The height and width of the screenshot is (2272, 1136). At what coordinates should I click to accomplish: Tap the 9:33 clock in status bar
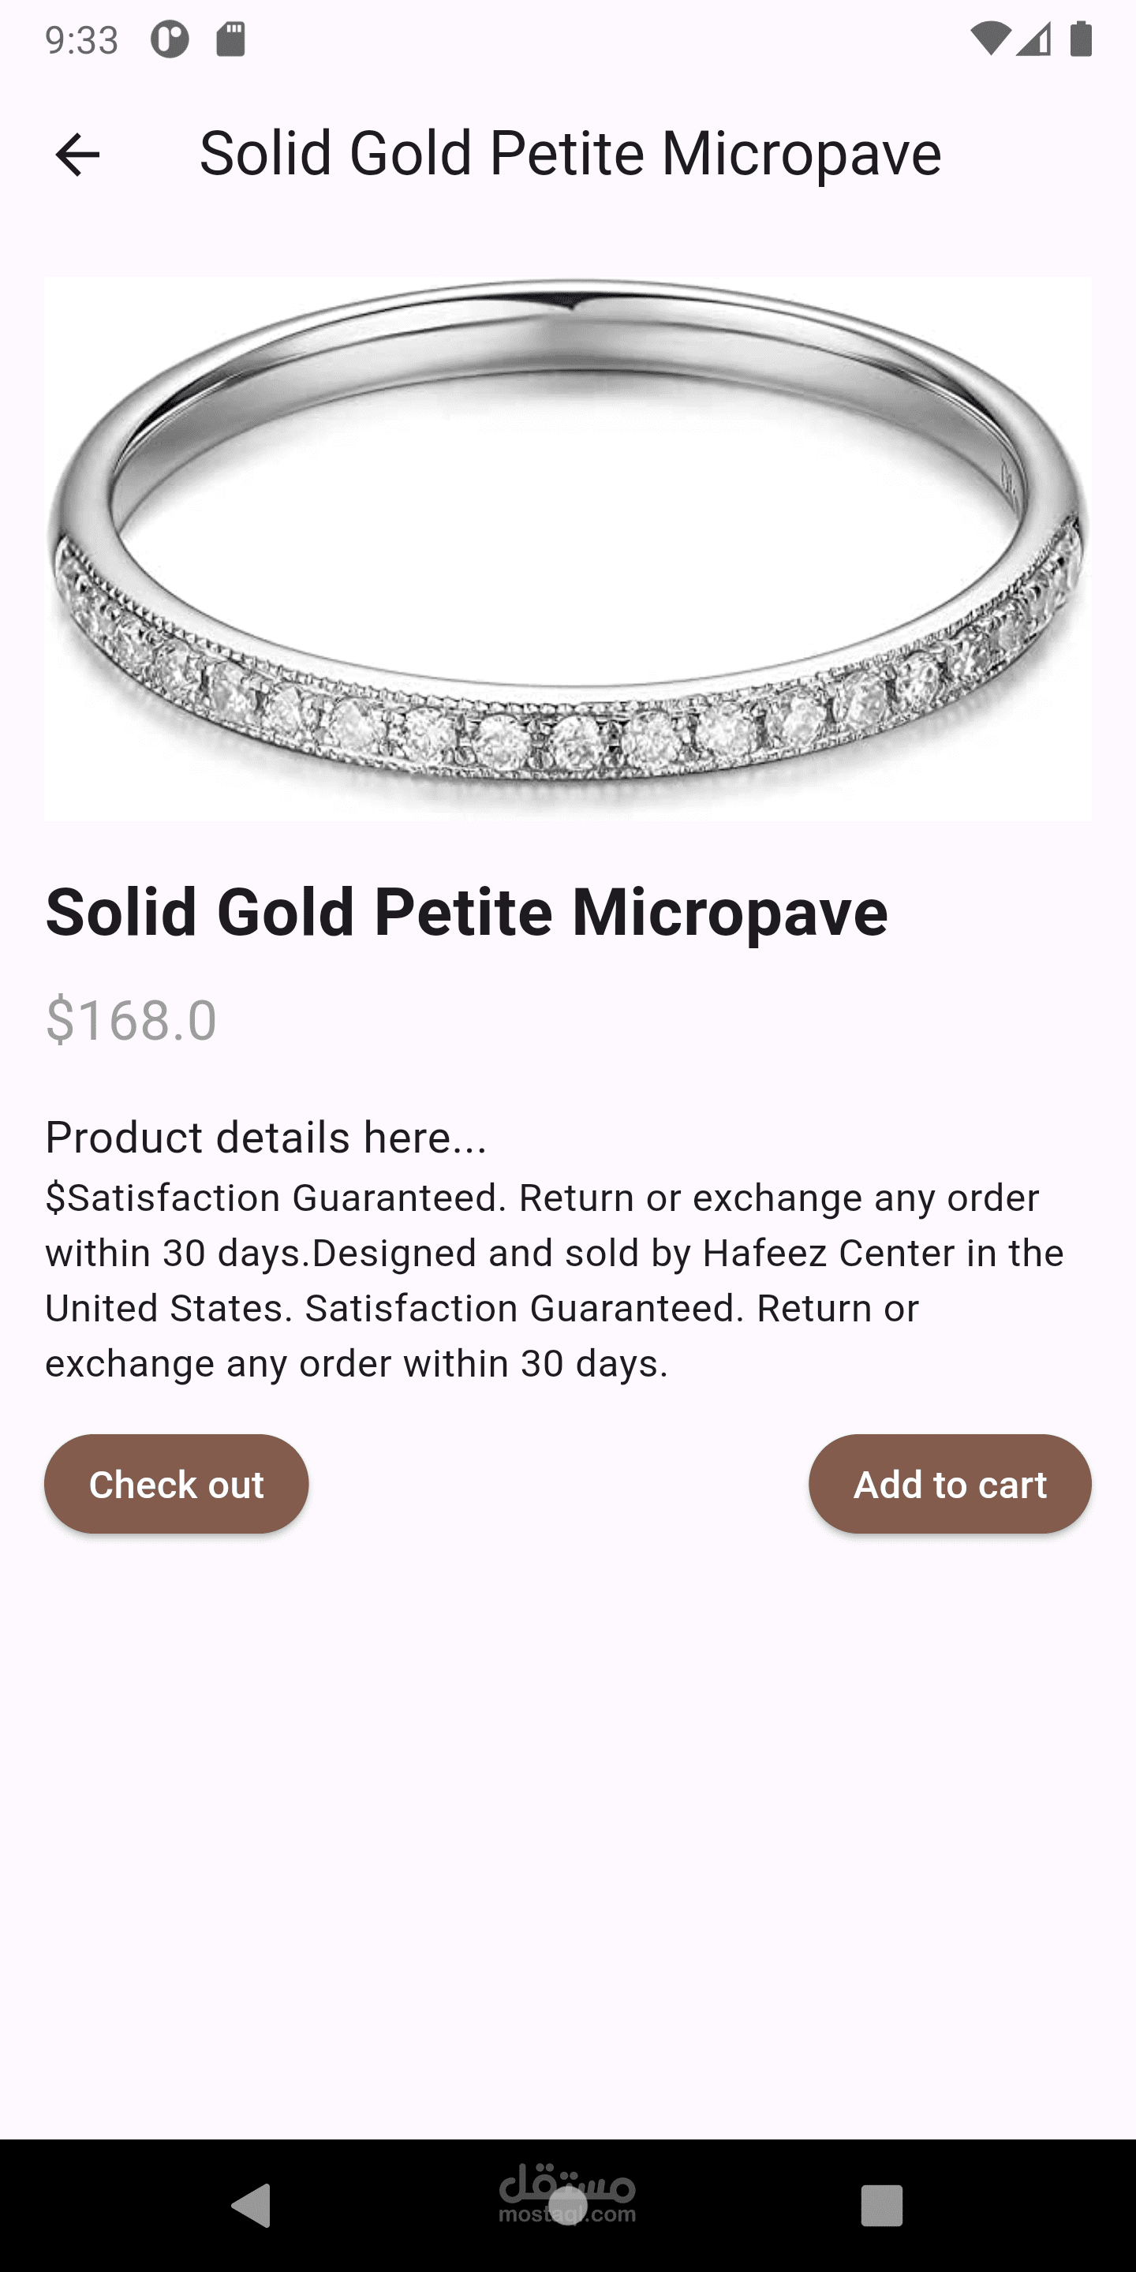point(82,40)
